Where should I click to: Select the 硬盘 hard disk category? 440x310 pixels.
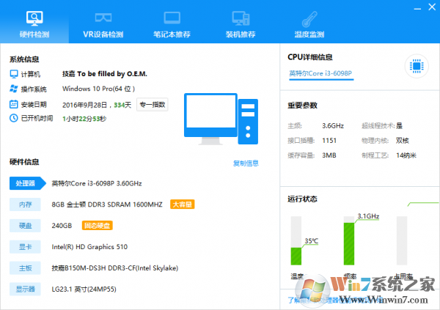(x=25, y=226)
